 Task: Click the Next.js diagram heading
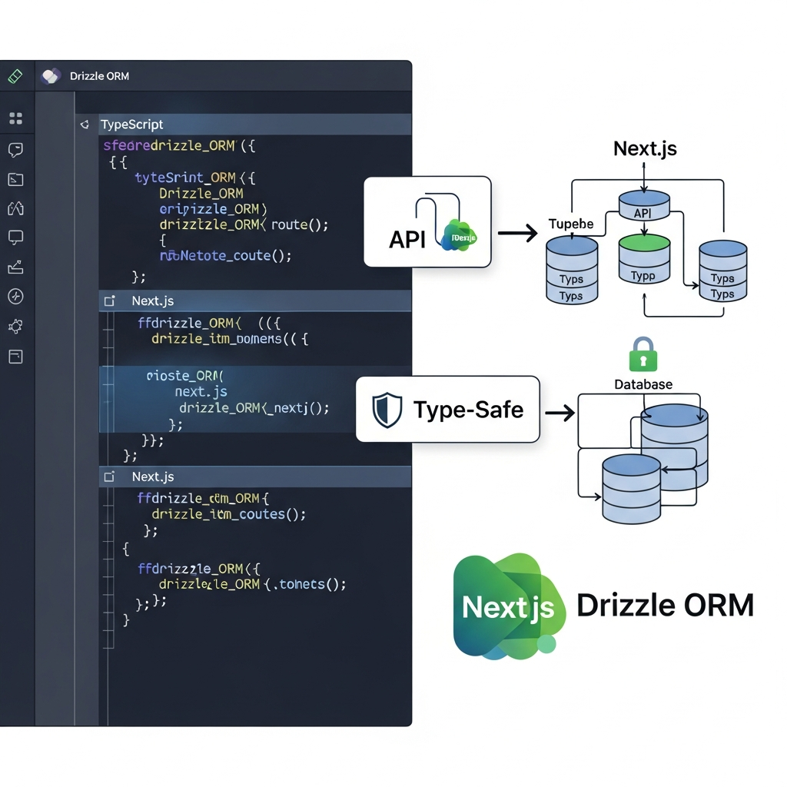click(645, 148)
